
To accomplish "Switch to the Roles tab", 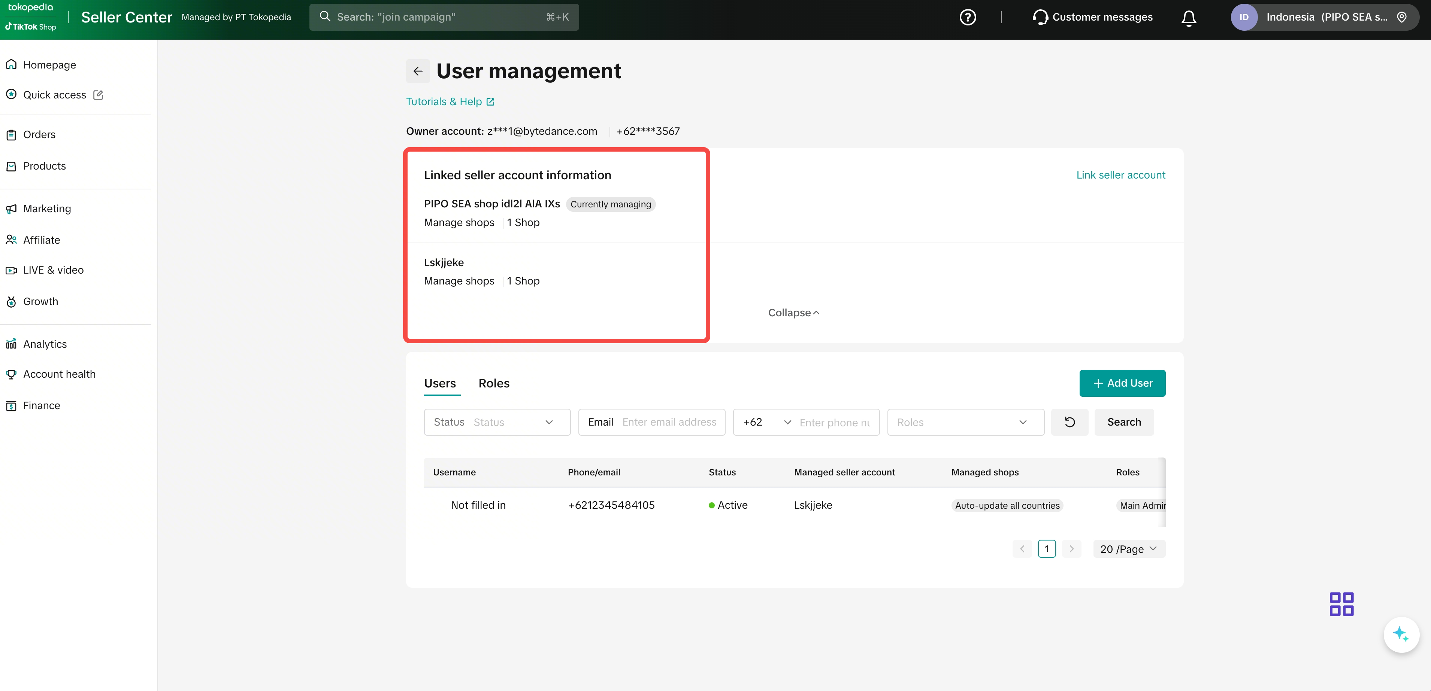I will tap(493, 383).
